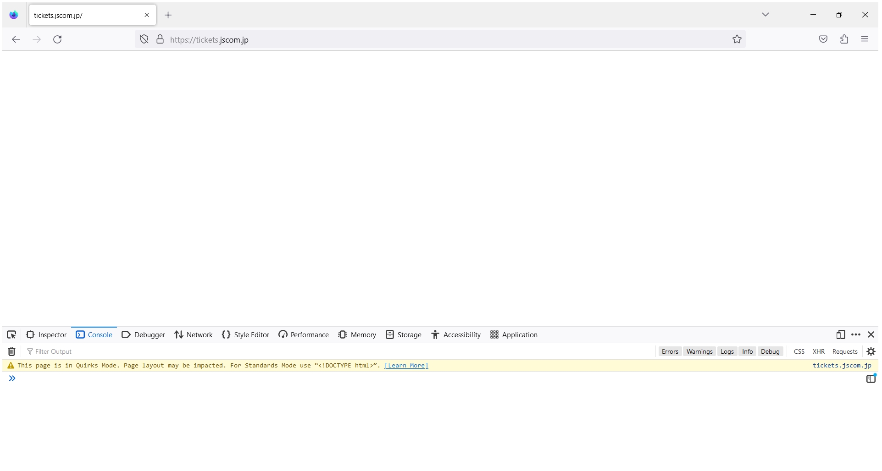Image resolution: width=882 pixels, height=471 pixels.
Task: Toggle the split console editor pane
Action: 871,378
